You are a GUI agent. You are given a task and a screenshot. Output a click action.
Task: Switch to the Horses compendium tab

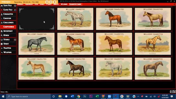tap(56, 4)
